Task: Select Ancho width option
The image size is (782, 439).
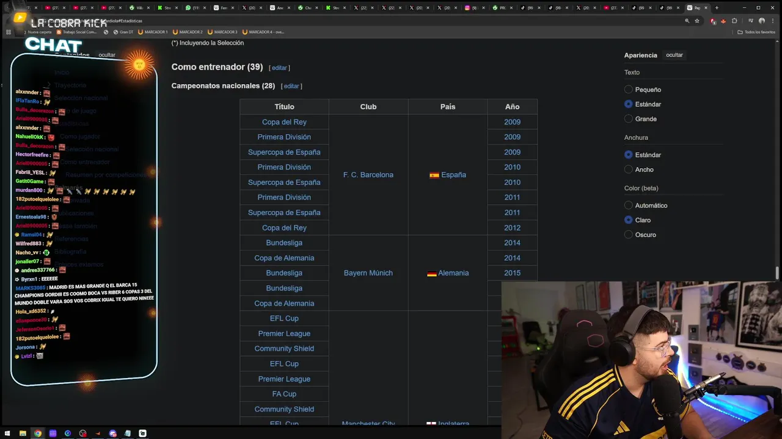Action: 628,170
